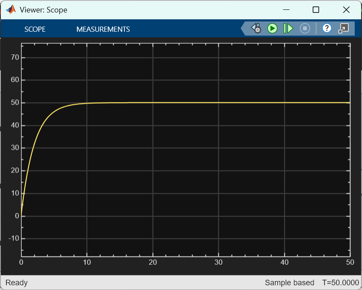The image size is (362, 290).
Task: Step forward the simulation
Action: (288, 28)
